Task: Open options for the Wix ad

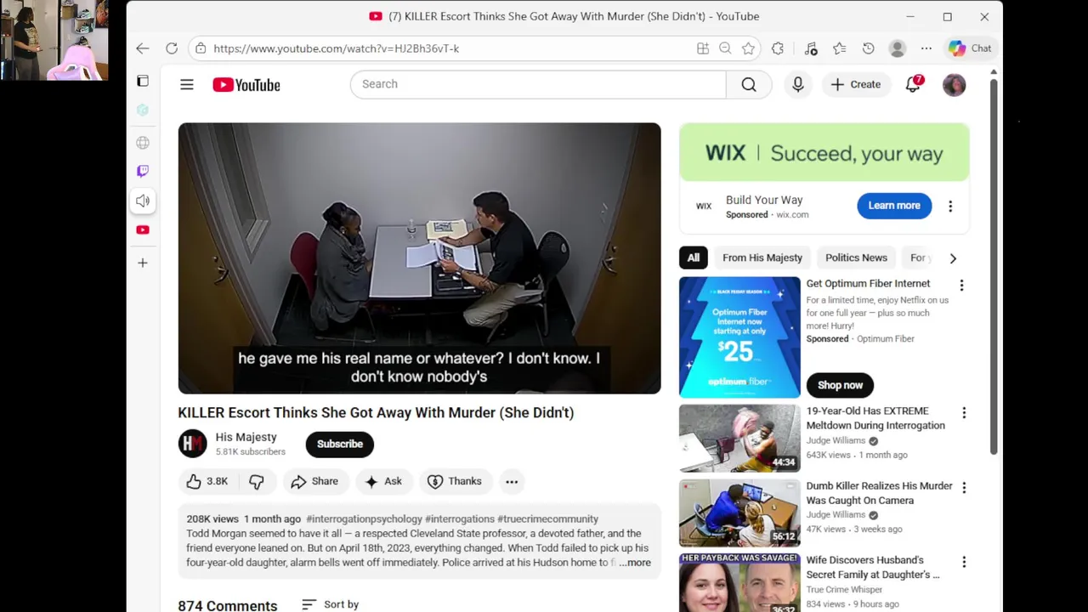Action: (950, 206)
